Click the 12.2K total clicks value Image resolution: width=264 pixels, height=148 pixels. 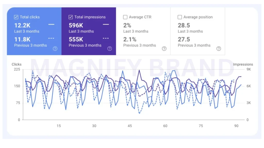point(22,25)
